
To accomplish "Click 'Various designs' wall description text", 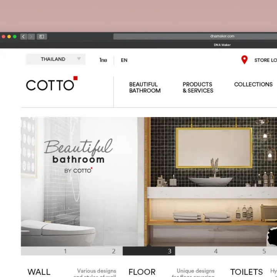I will (97, 271).
